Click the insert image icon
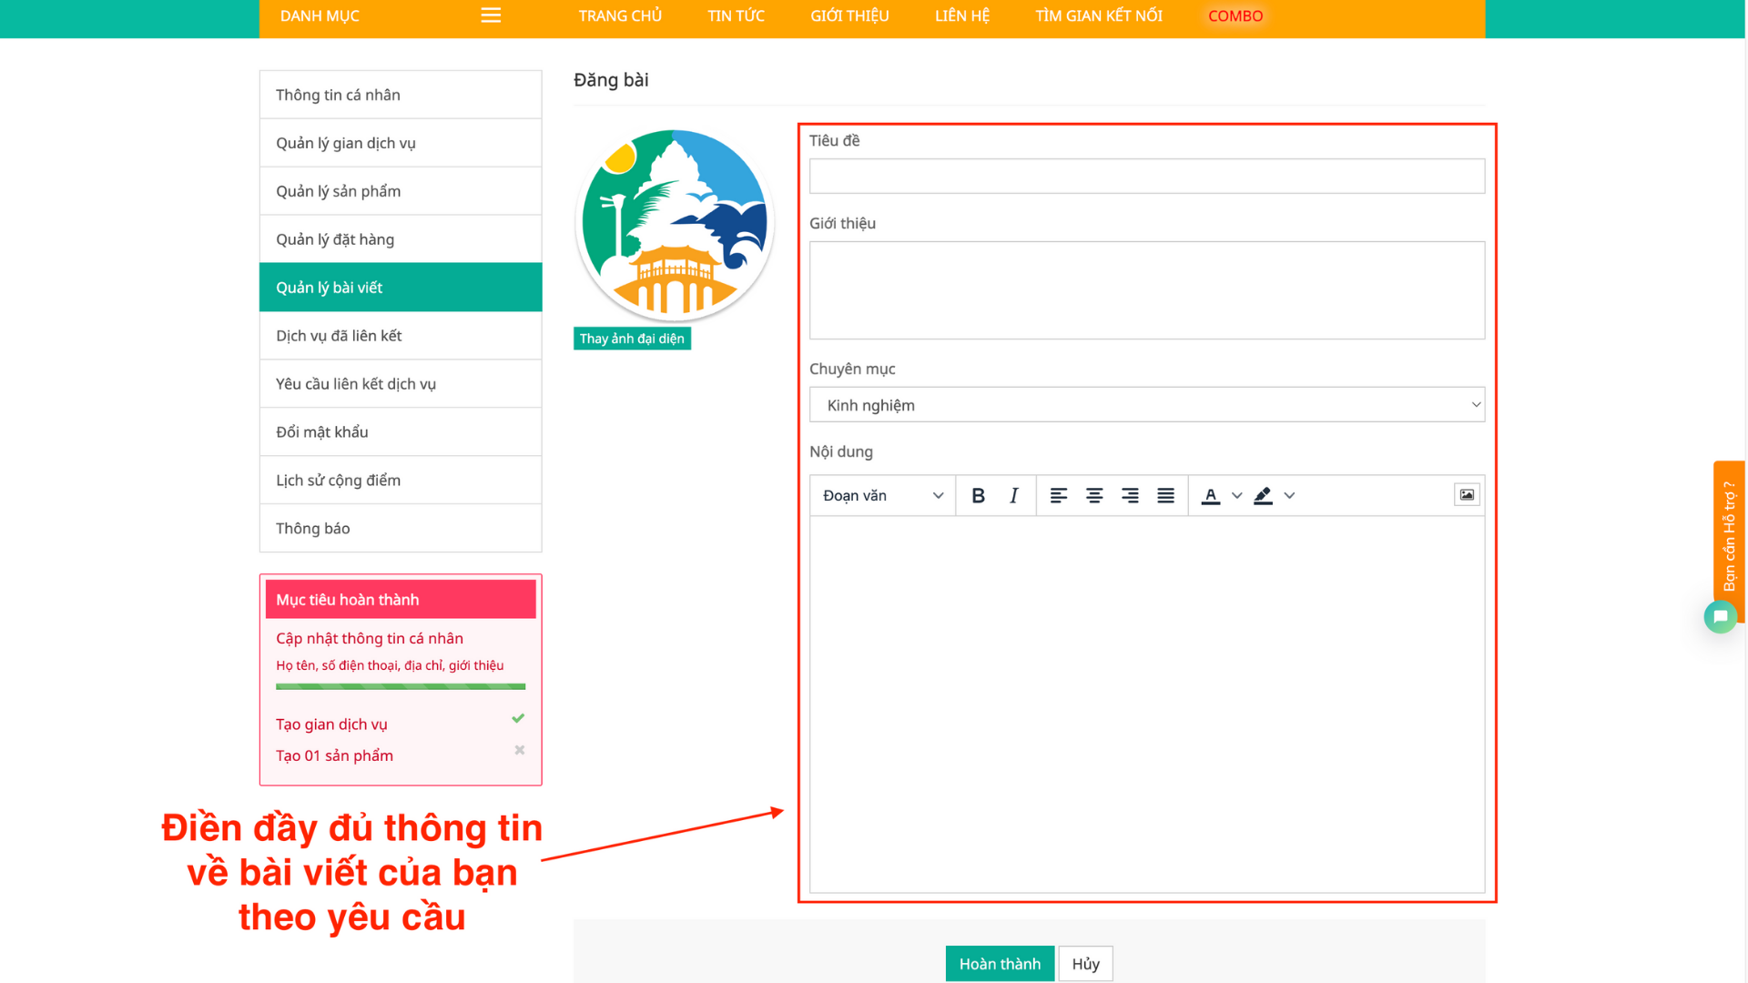Image resolution: width=1748 pixels, height=983 pixels. tap(1466, 494)
